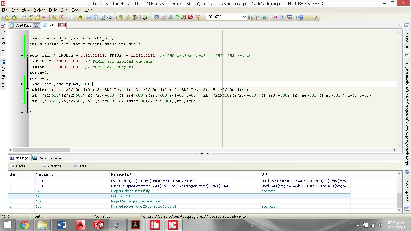Click the red lowercase 'a' toolbar icon

275,17
